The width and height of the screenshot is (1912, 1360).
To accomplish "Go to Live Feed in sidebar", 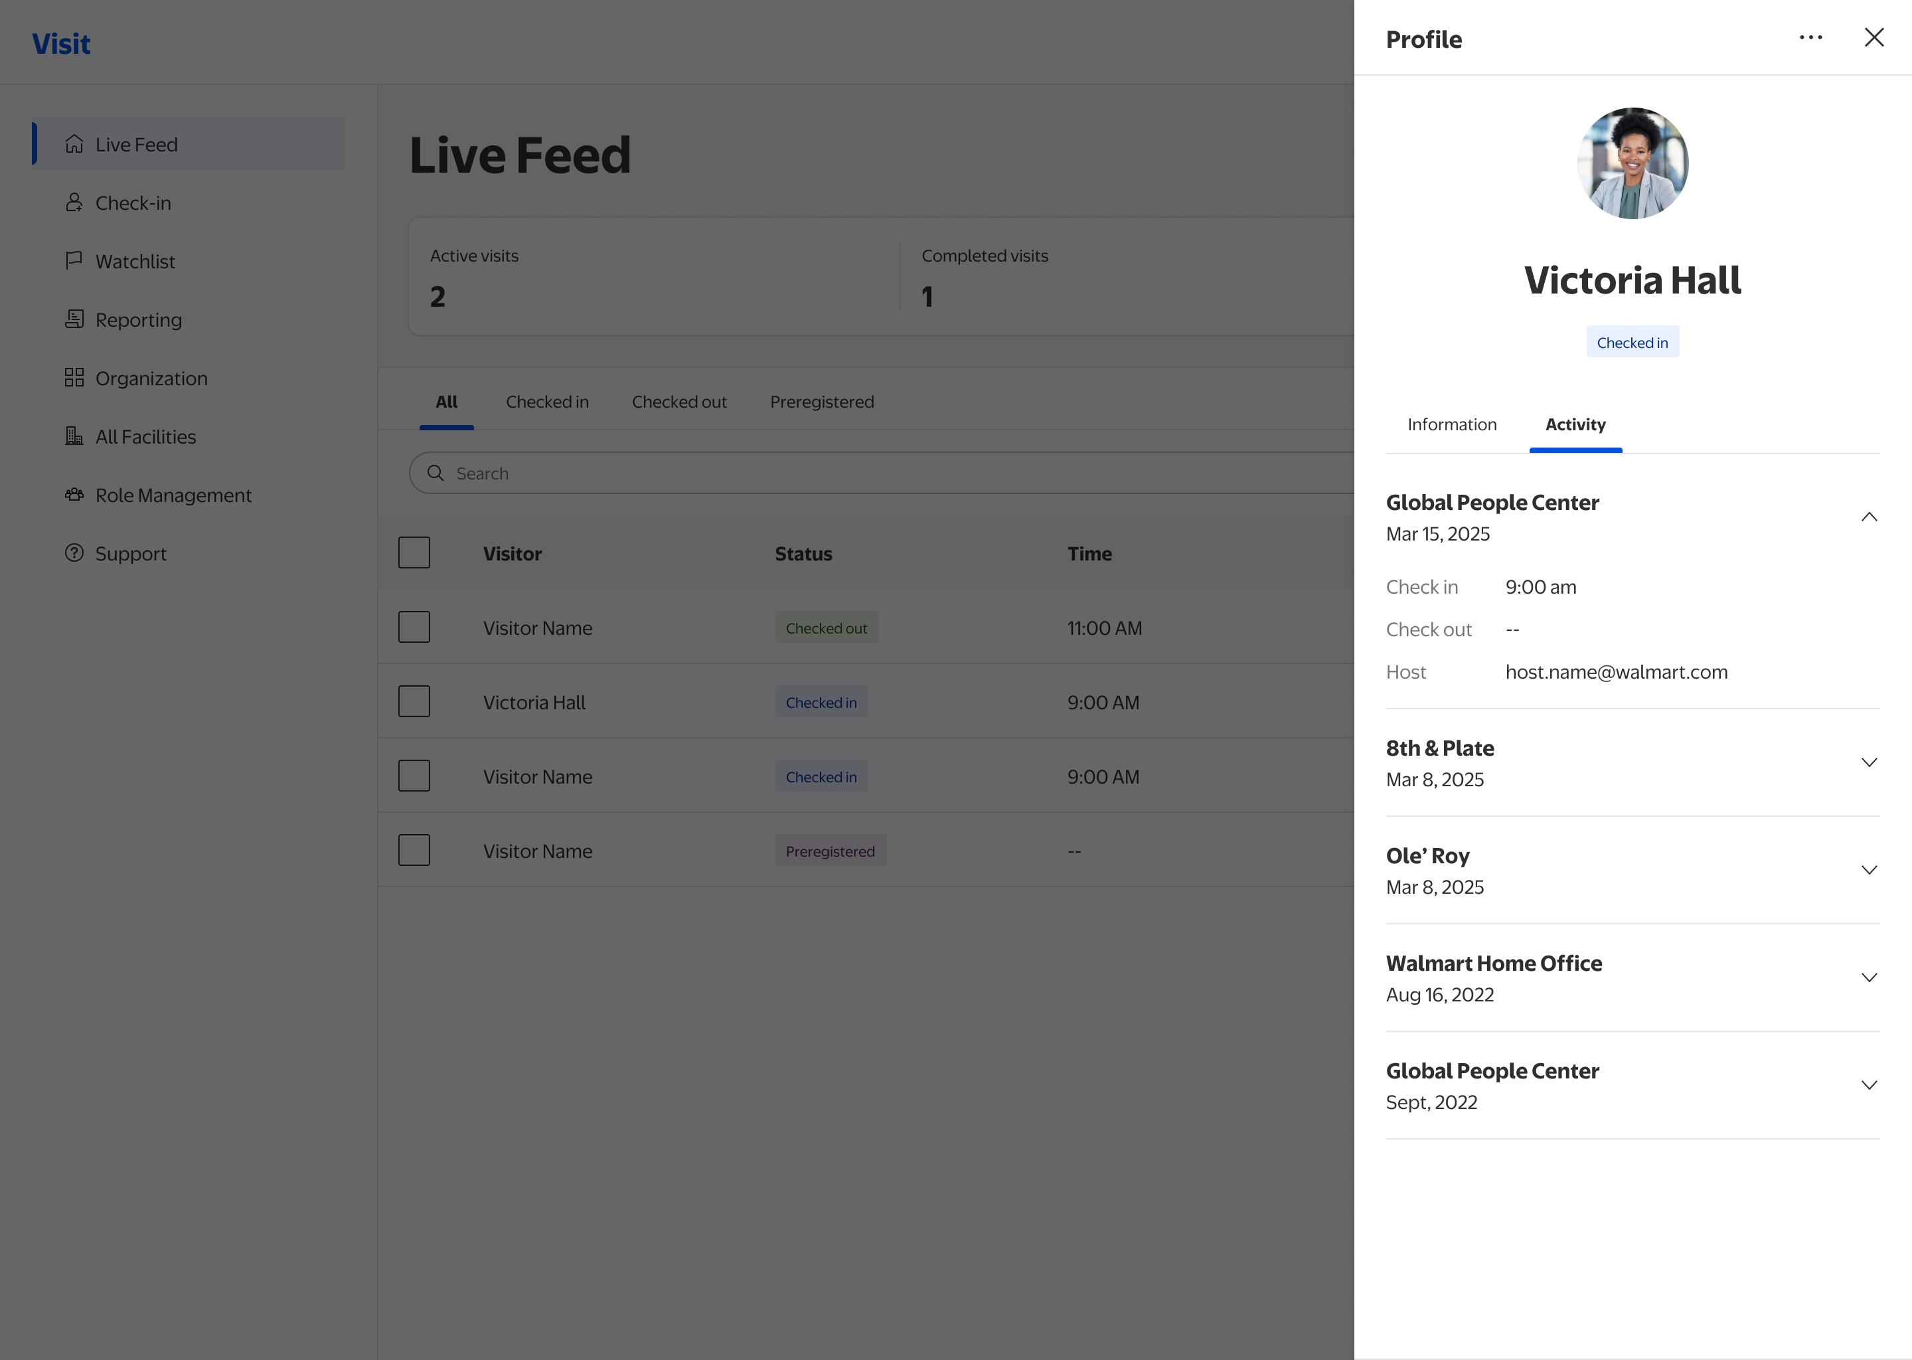I will click(x=189, y=144).
